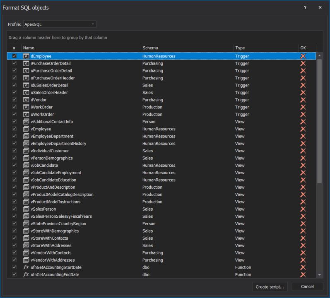This screenshot has height=298, width=330.
Task: Click the view icon next to vVendorWithAddresses
Action: 26,260
